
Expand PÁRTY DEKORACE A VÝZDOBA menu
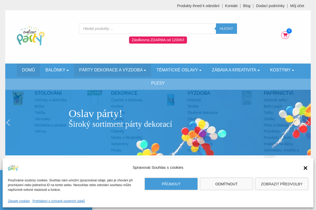click(x=112, y=70)
